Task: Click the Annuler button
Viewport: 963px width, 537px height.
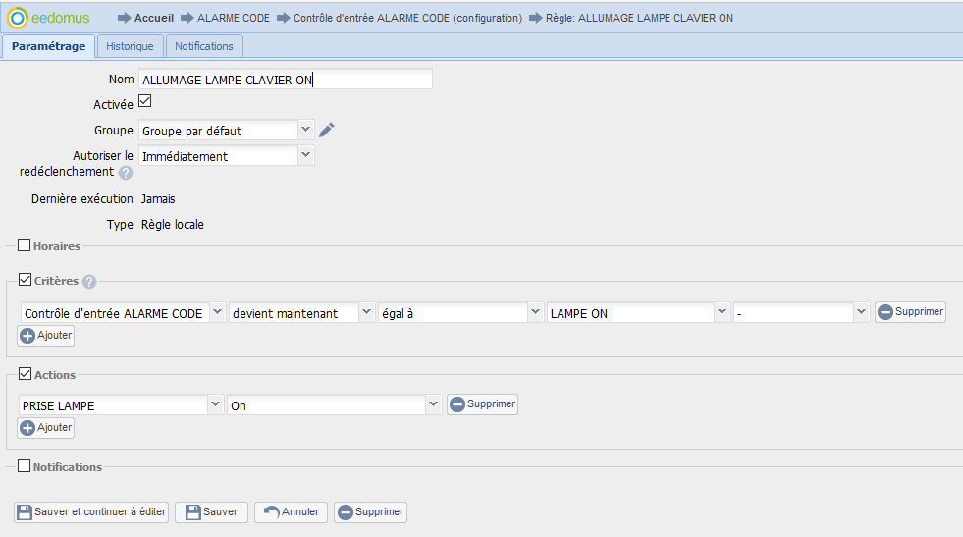Action: click(x=291, y=512)
